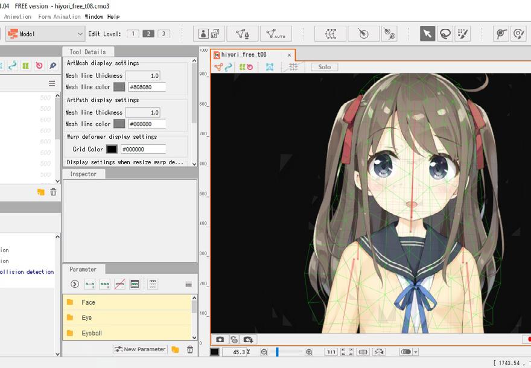Set Edit Level to 2
The width and height of the screenshot is (531, 368).
point(148,34)
